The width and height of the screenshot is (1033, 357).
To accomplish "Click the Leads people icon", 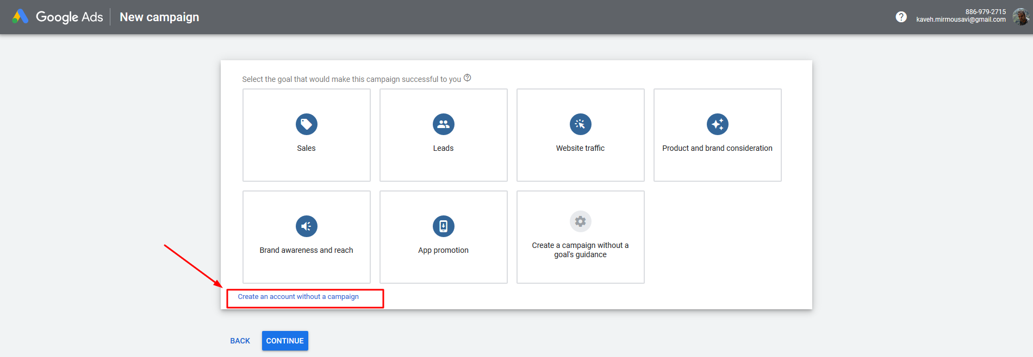I will click(444, 124).
